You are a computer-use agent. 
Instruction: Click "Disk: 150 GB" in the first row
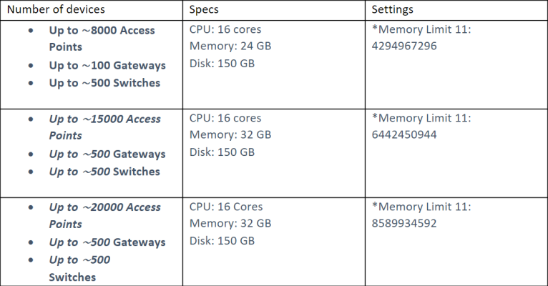coord(222,64)
